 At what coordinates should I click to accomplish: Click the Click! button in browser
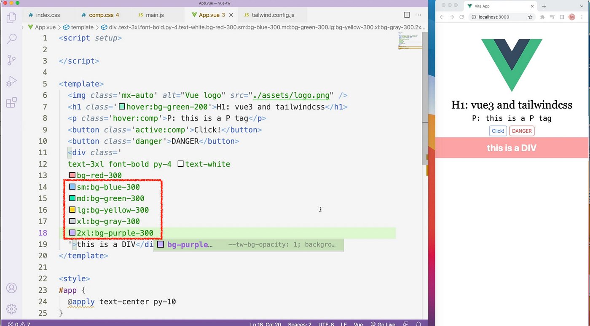(x=498, y=131)
